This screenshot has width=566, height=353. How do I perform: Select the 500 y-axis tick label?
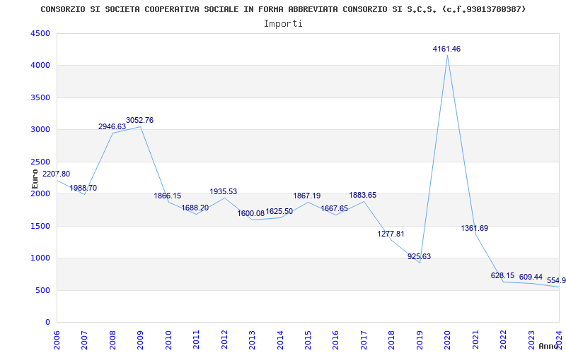45,290
